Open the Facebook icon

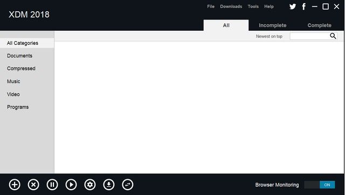pyautogui.click(x=304, y=6)
